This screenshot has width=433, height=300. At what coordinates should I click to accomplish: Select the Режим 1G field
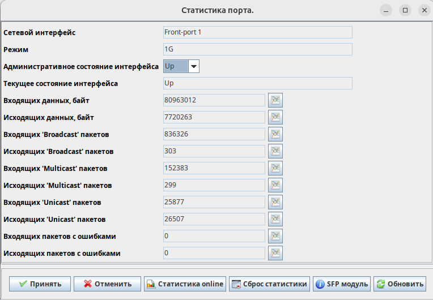pos(257,49)
